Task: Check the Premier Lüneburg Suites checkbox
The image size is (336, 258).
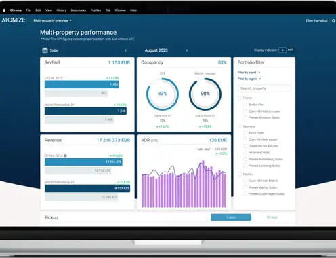Action: tap(245, 166)
